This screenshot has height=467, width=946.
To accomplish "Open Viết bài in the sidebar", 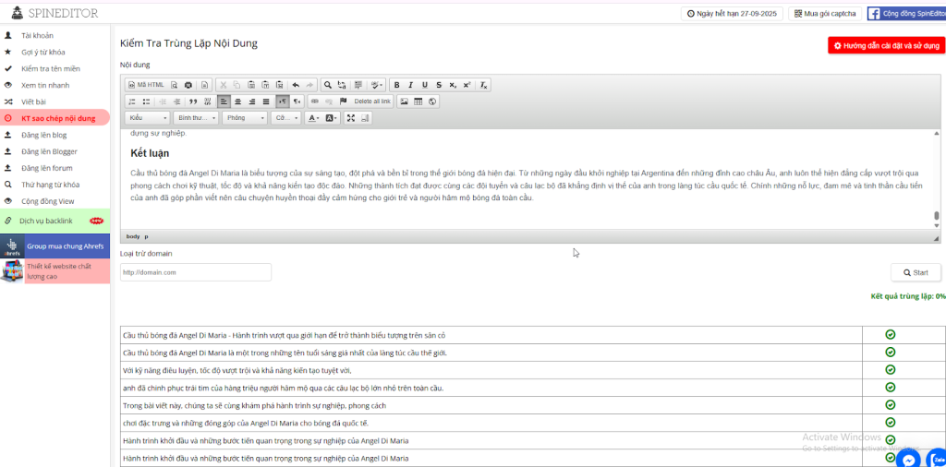I will pos(34,102).
